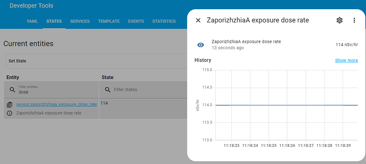Screen dimensions: 366x164
Task: Click the 114 nSv/hr state value
Action: [x=347, y=45]
